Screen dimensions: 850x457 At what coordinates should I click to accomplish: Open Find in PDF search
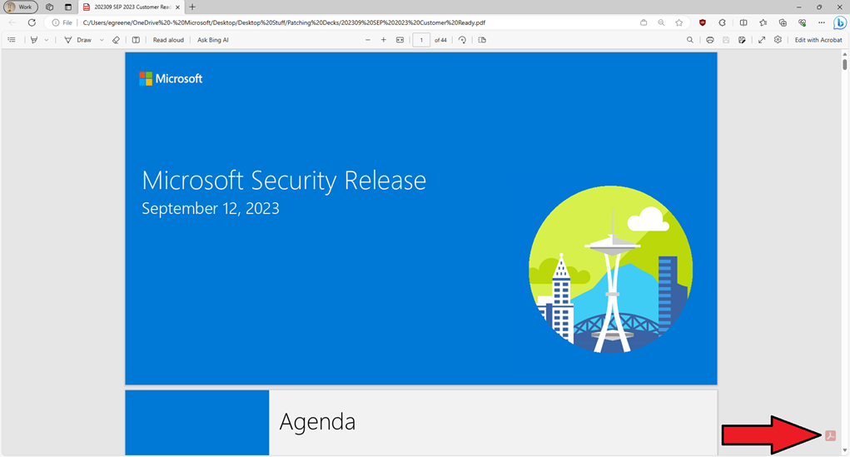click(690, 40)
